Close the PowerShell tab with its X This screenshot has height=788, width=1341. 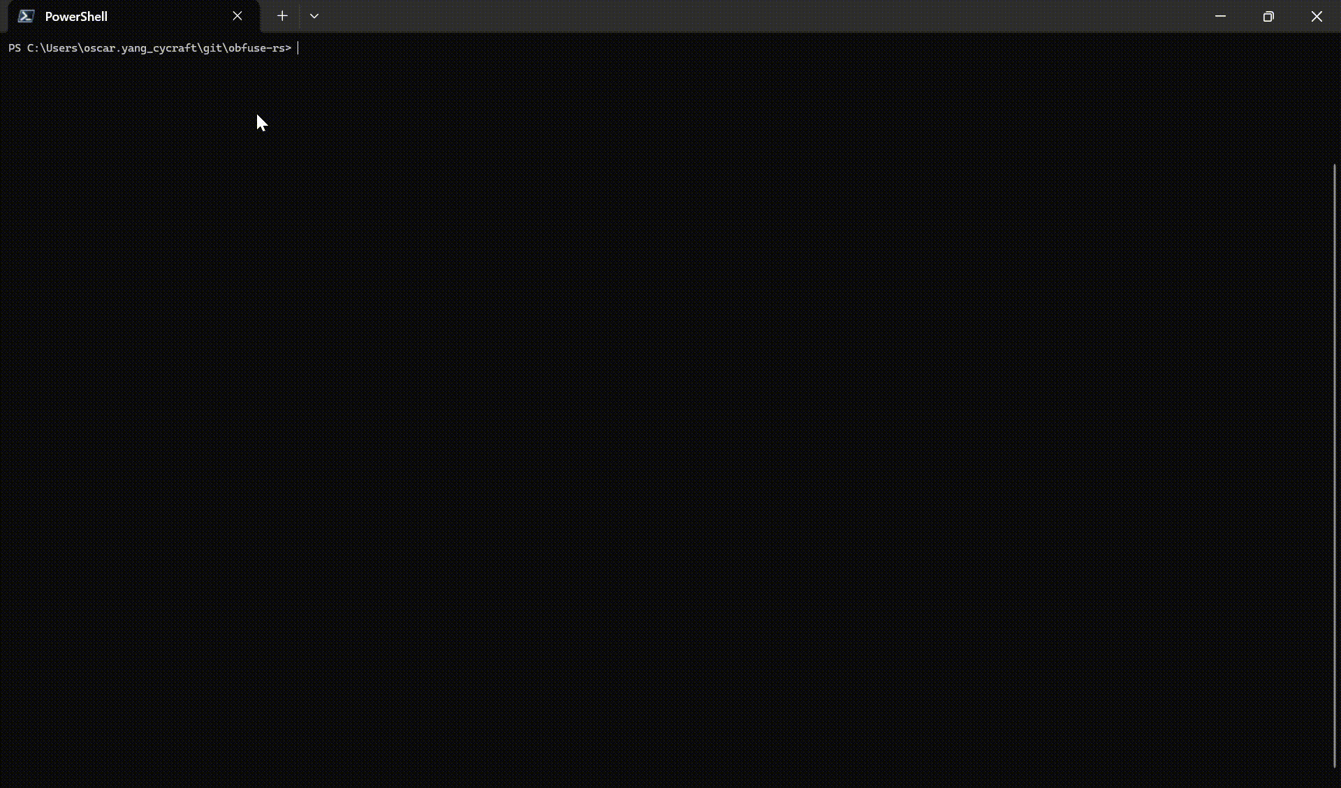click(x=237, y=16)
